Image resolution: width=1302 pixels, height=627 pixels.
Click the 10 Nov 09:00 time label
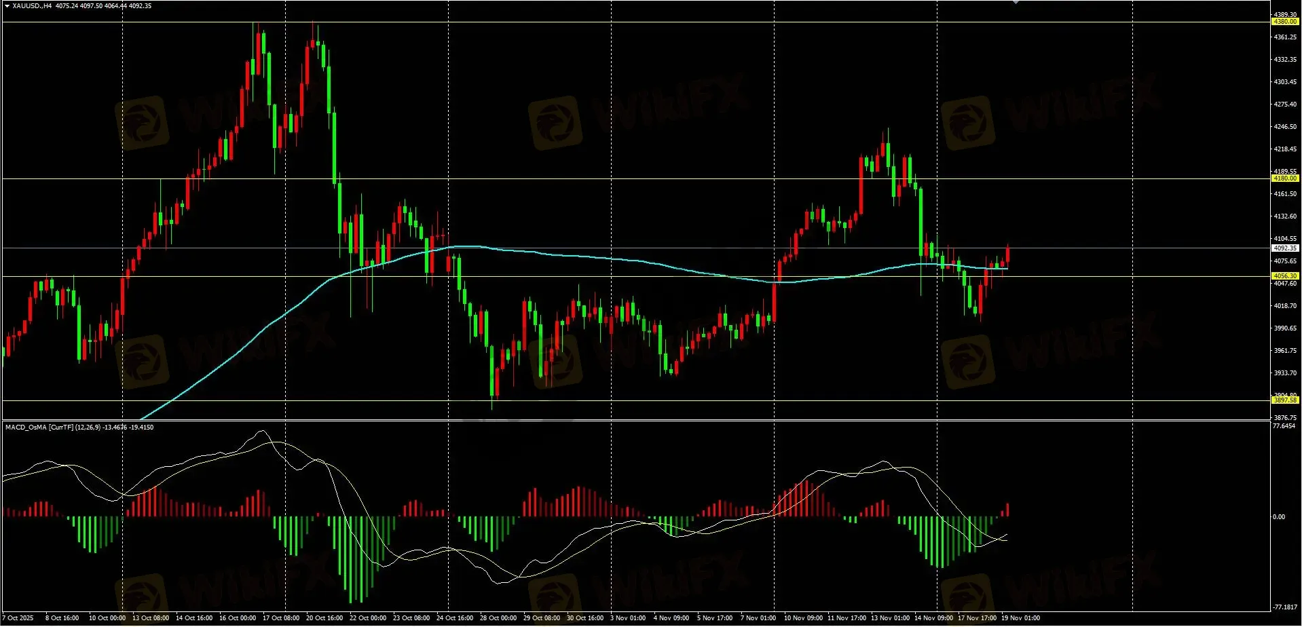(803, 618)
